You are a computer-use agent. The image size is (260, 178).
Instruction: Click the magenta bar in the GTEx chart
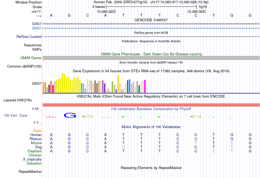145,86
